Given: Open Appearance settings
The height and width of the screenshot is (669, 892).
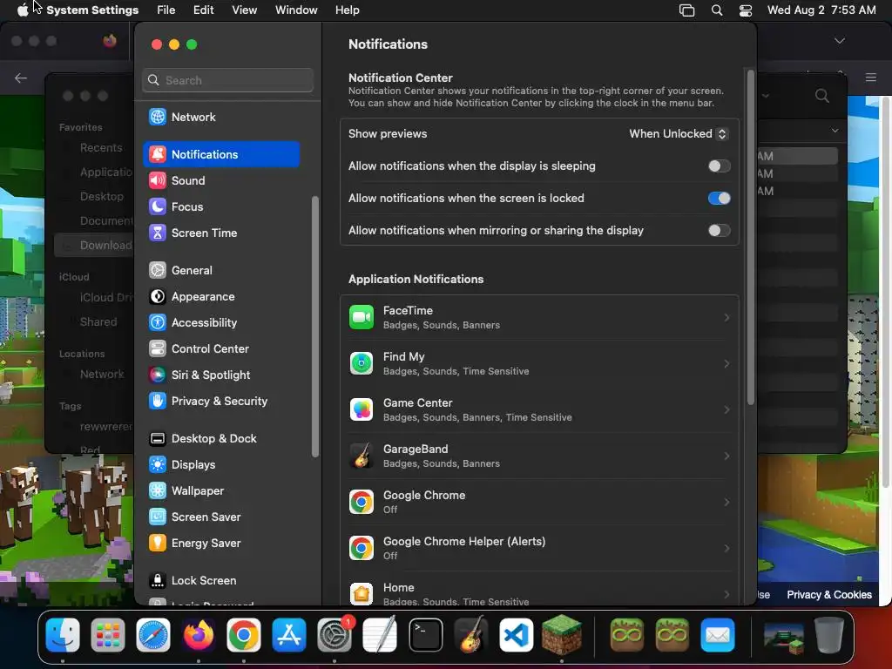Looking at the screenshot, I should coord(221,296).
